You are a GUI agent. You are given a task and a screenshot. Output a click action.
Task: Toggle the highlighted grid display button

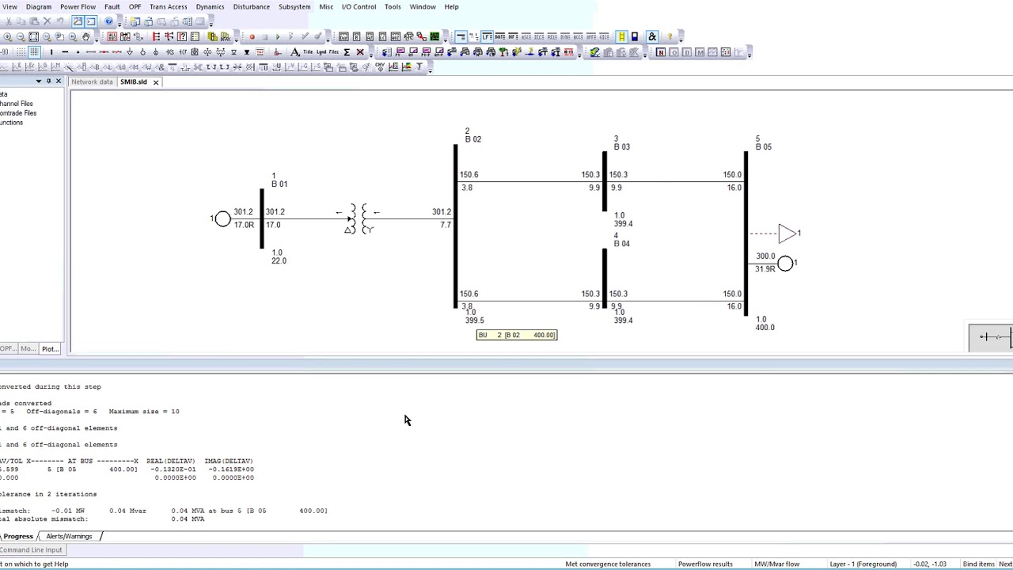pos(34,52)
